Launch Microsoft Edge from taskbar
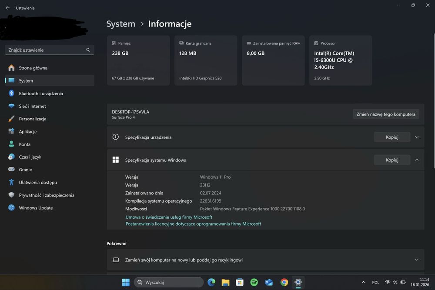The width and height of the screenshot is (435, 290). tap(211, 282)
